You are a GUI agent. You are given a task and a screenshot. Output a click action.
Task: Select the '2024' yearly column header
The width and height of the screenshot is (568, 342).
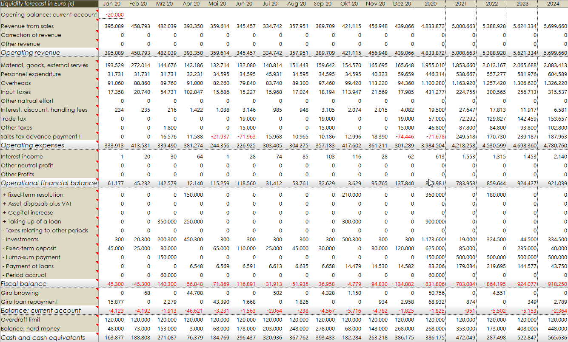pos(553,4)
